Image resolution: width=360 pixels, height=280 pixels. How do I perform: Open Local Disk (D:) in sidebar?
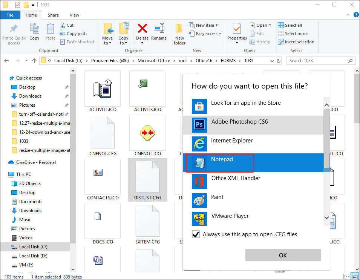tap(33, 256)
